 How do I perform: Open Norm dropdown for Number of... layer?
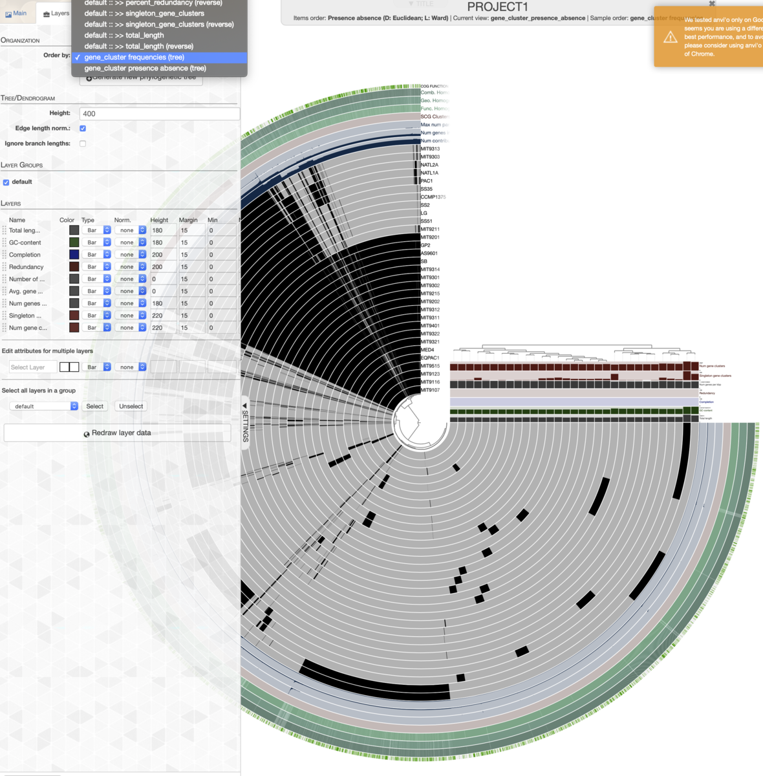[x=131, y=279]
